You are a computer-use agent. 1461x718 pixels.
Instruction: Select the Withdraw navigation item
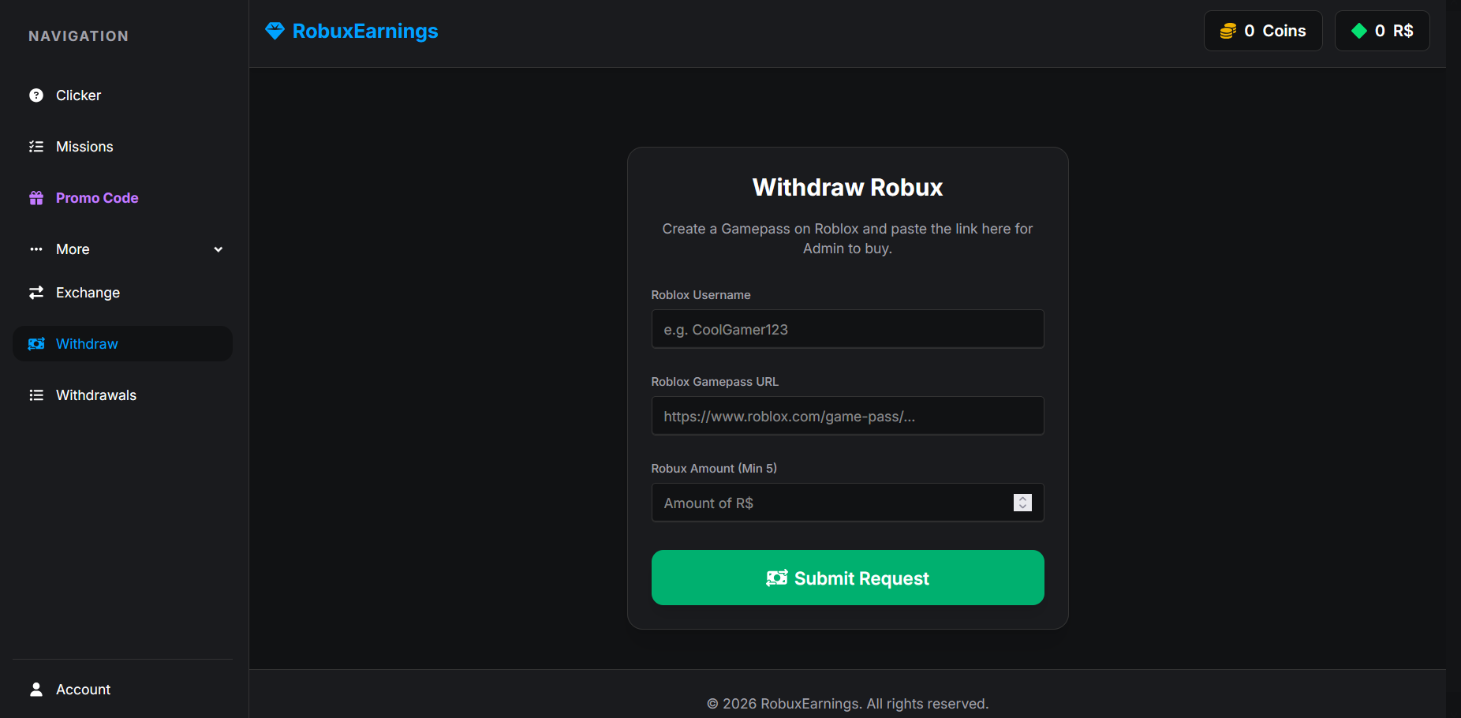pyautogui.click(x=122, y=344)
